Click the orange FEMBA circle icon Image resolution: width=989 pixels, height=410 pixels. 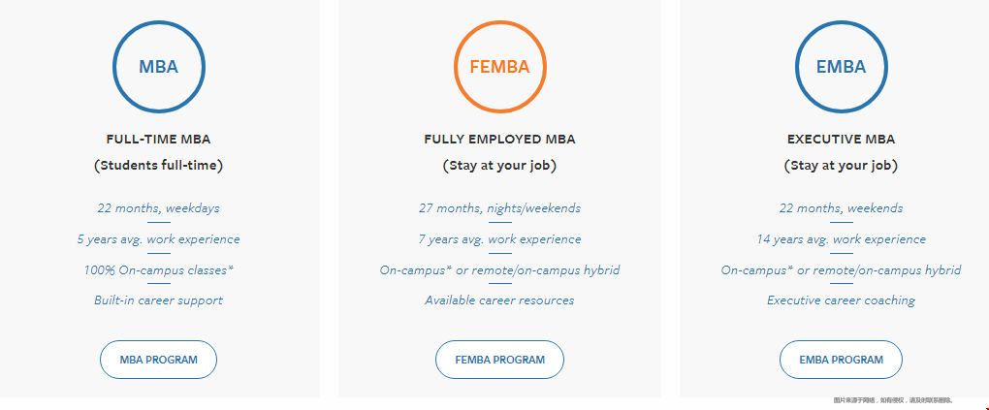pos(499,67)
